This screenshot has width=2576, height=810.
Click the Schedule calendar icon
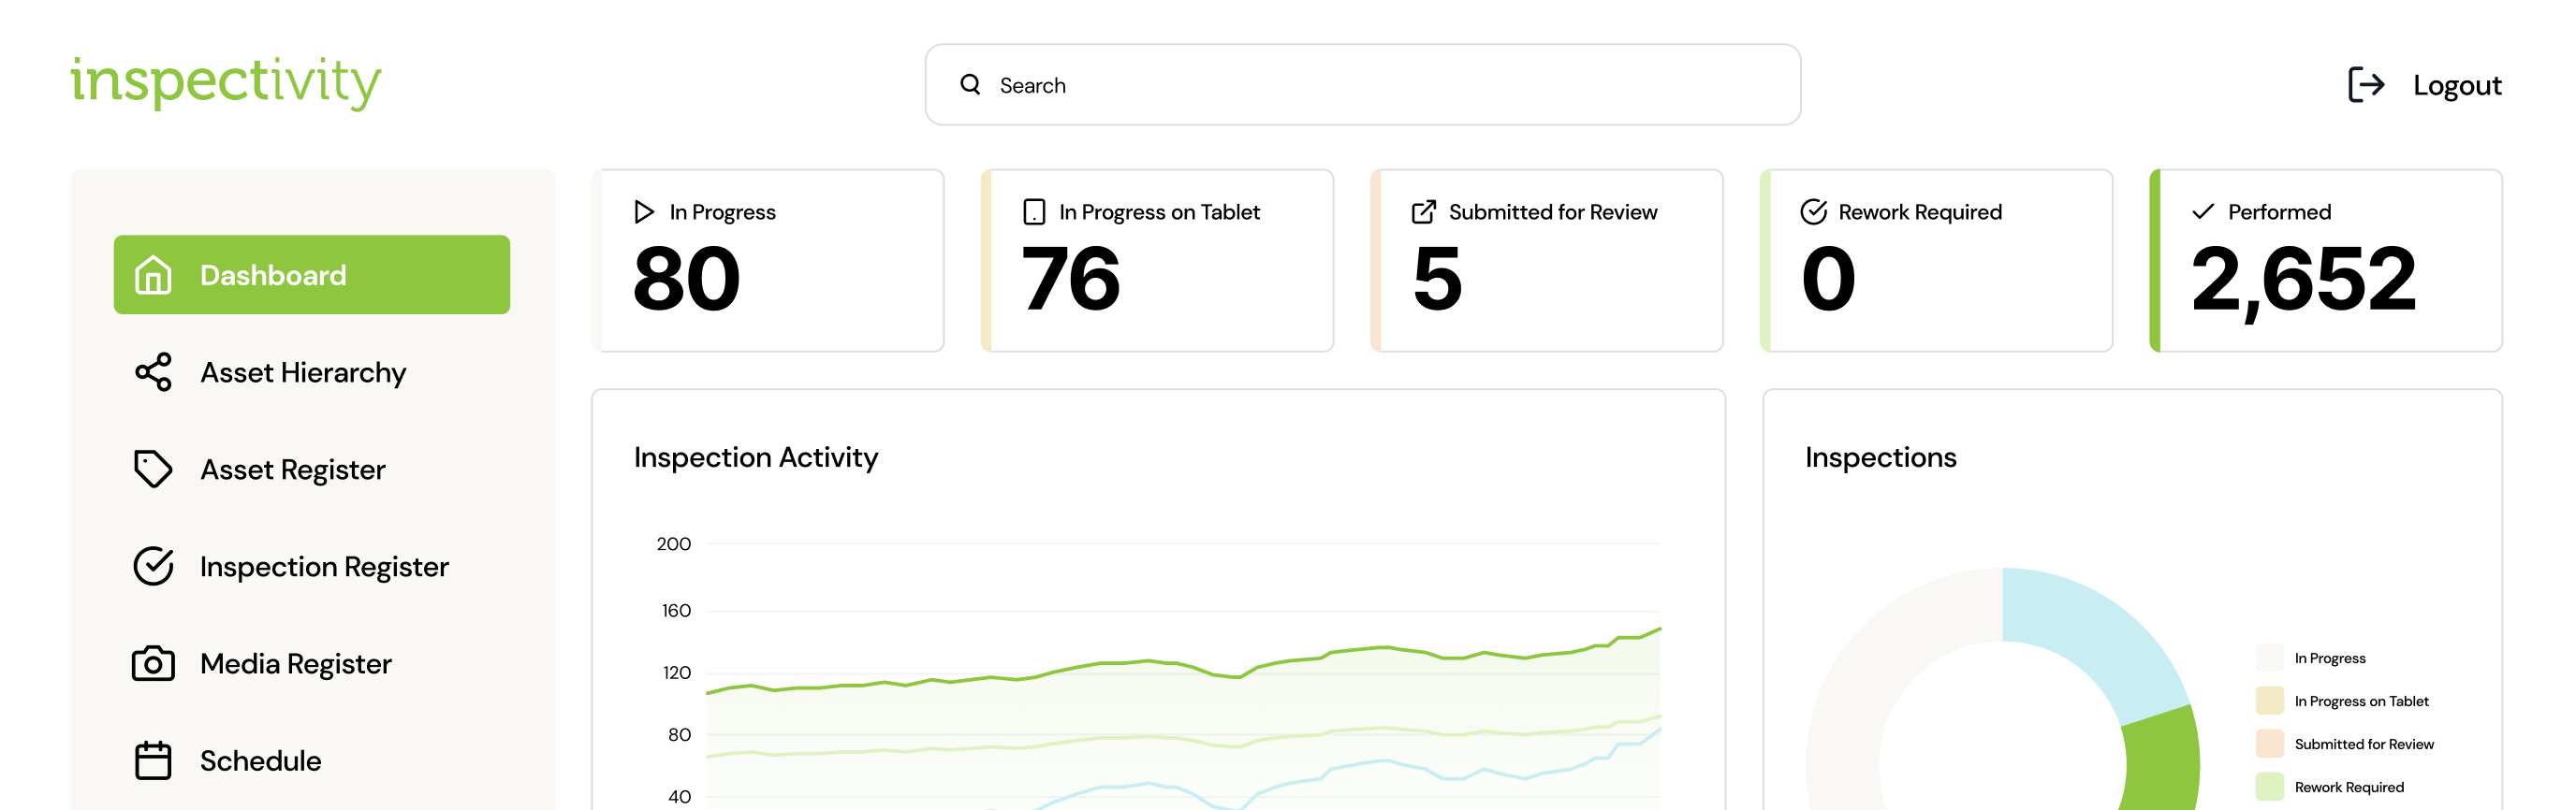(153, 760)
